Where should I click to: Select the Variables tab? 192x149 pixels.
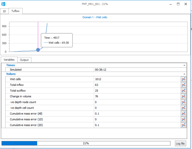(9, 60)
